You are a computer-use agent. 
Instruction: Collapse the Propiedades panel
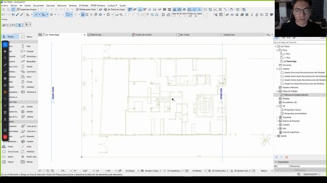276,162
